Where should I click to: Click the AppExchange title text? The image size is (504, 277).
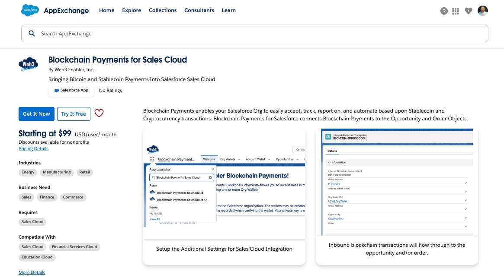pos(66,11)
